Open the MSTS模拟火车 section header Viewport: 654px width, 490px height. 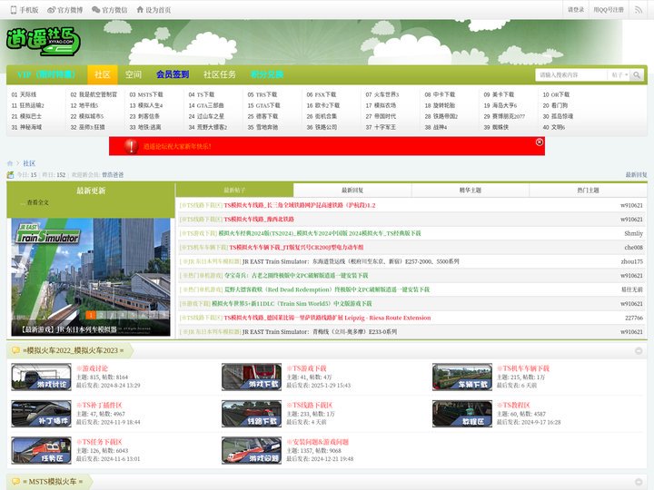pyautogui.click(x=53, y=482)
